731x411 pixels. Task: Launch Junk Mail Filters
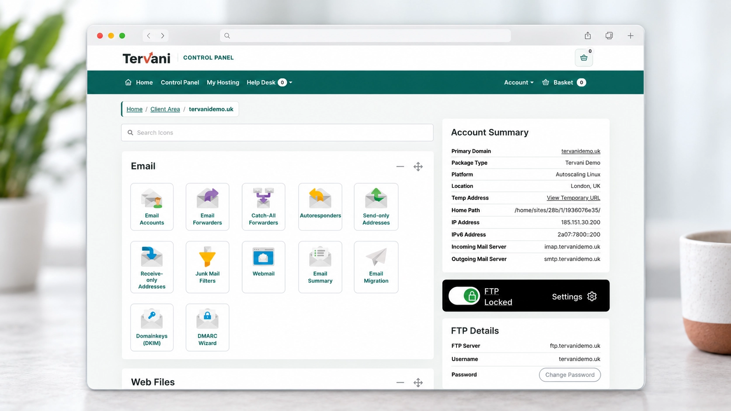point(207,267)
